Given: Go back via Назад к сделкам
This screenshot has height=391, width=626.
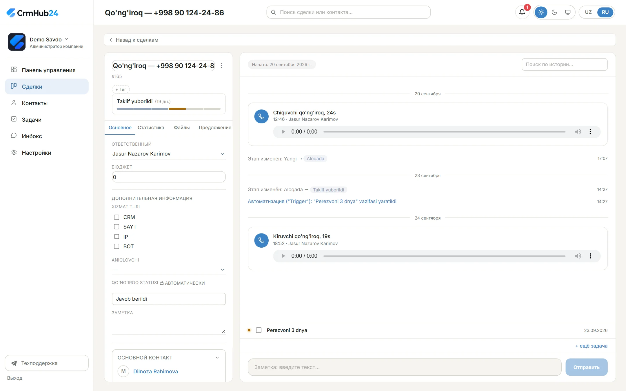Looking at the screenshot, I should (134, 40).
